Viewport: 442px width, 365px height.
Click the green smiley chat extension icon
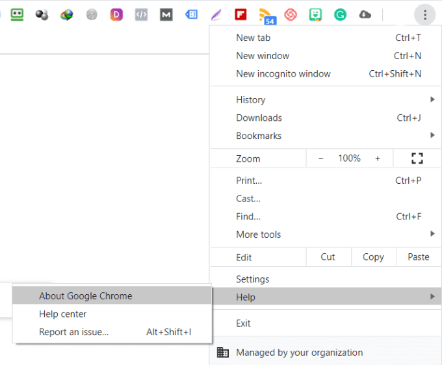coord(315,15)
